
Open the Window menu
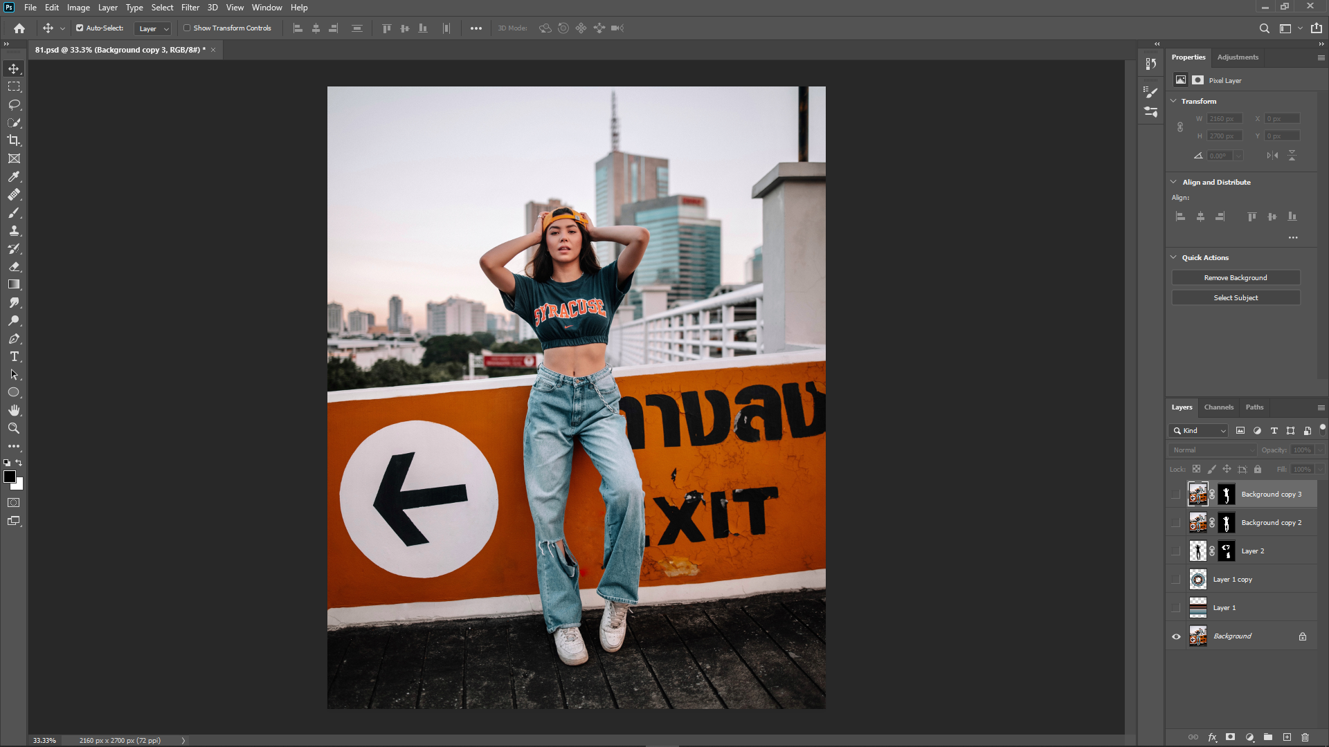pos(266,8)
